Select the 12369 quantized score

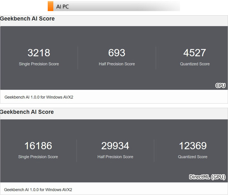point(193,146)
